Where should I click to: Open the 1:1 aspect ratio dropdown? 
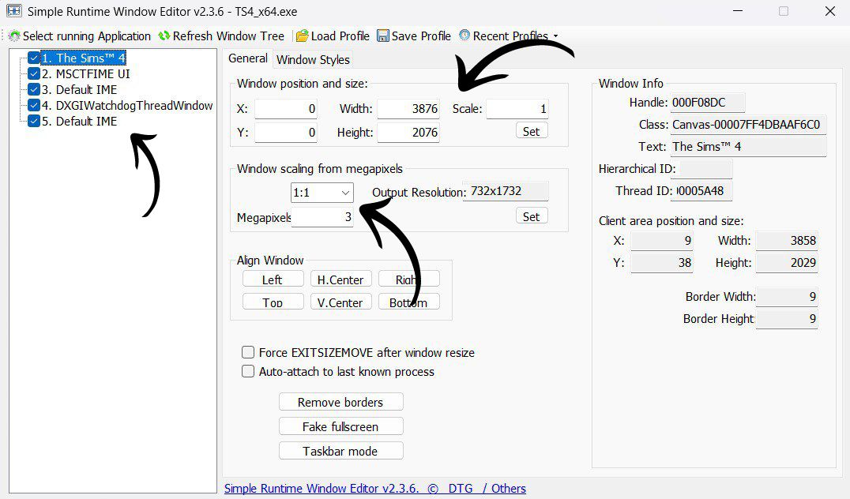click(322, 193)
